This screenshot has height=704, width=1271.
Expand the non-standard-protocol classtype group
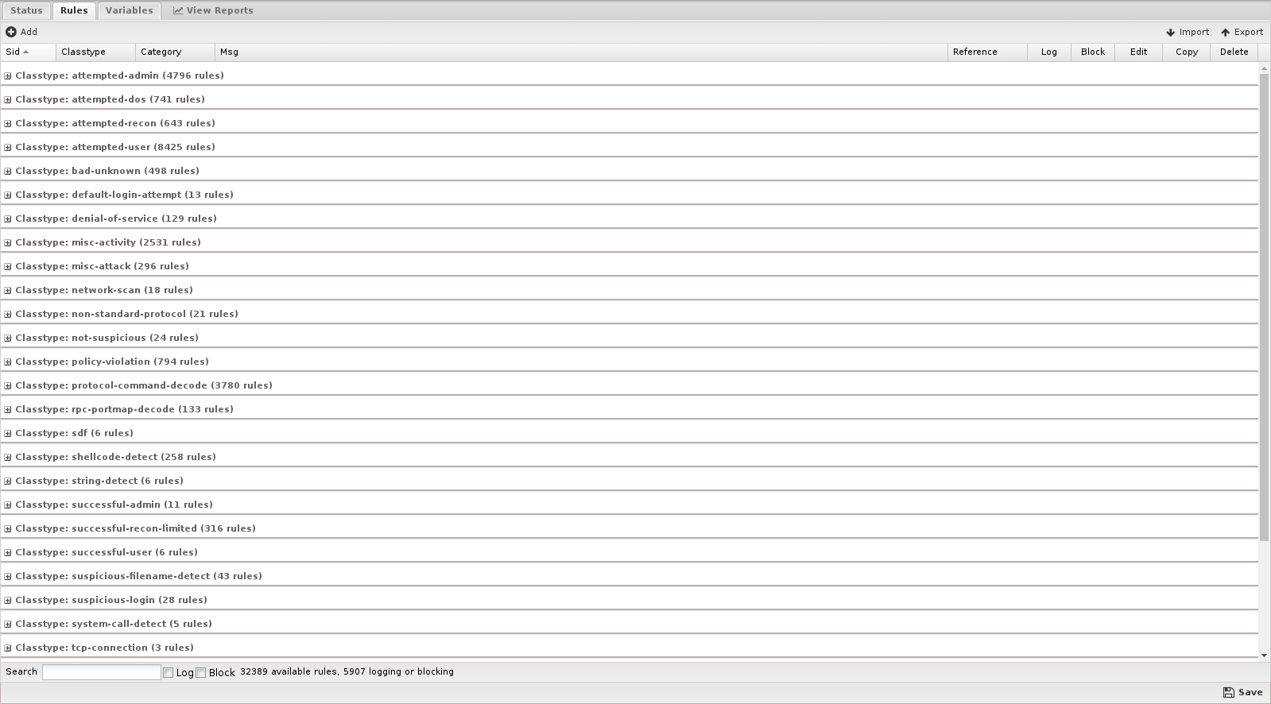[8, 315]
